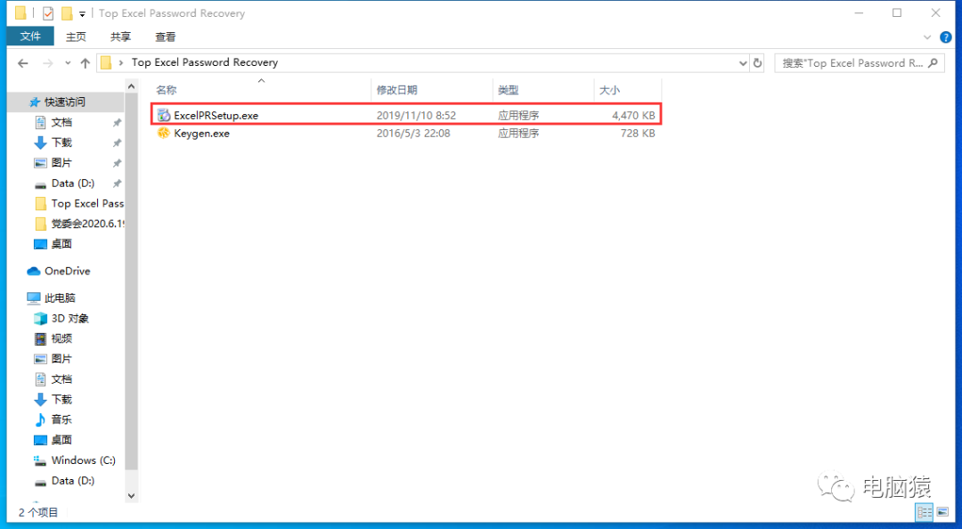Viewport: 962px width, 529px height.
Task: Click the music note icon beside 音乐
Action: click(40, 419)
